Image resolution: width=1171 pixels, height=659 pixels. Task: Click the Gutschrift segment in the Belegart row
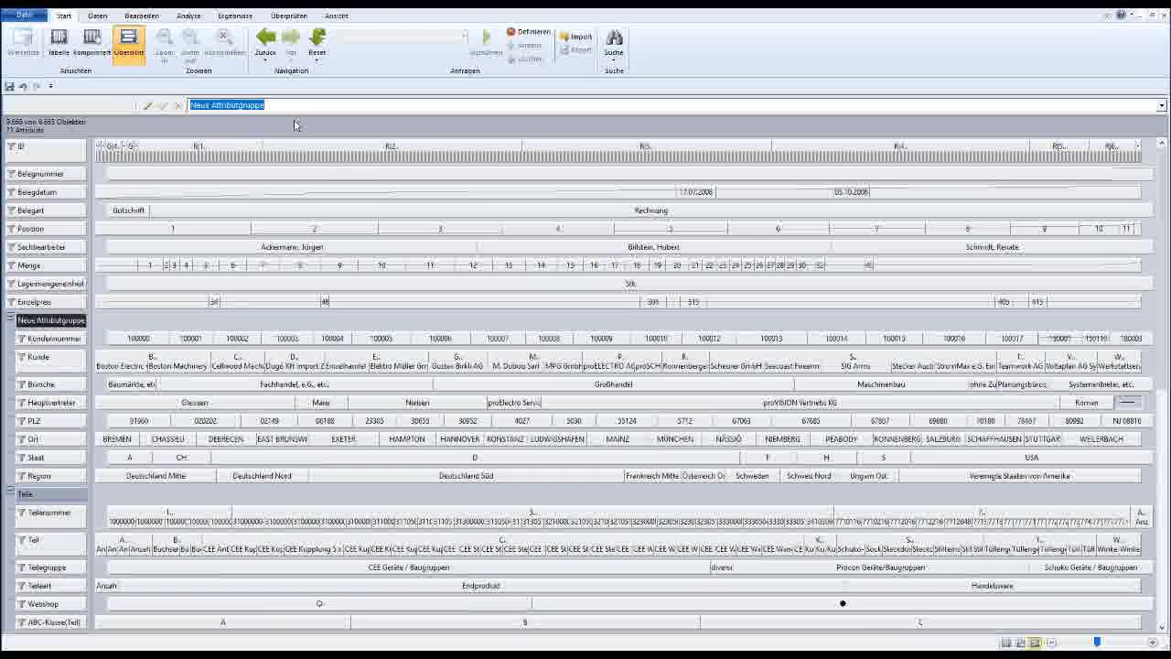128,211
